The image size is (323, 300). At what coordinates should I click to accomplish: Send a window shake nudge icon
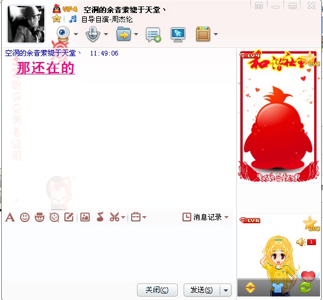[x=54, y=217]
